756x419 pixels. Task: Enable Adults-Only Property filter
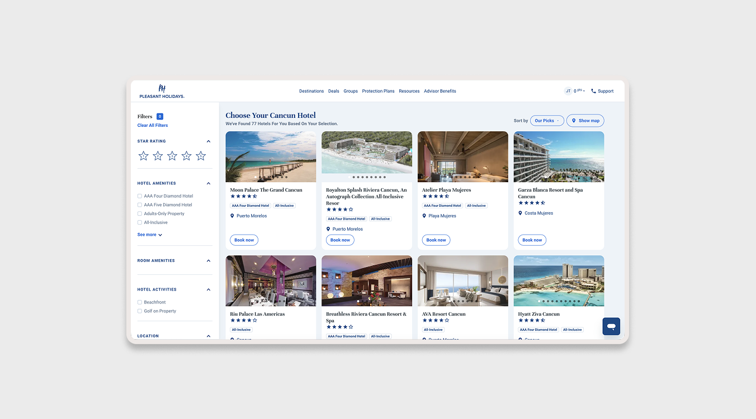point(140,213)
